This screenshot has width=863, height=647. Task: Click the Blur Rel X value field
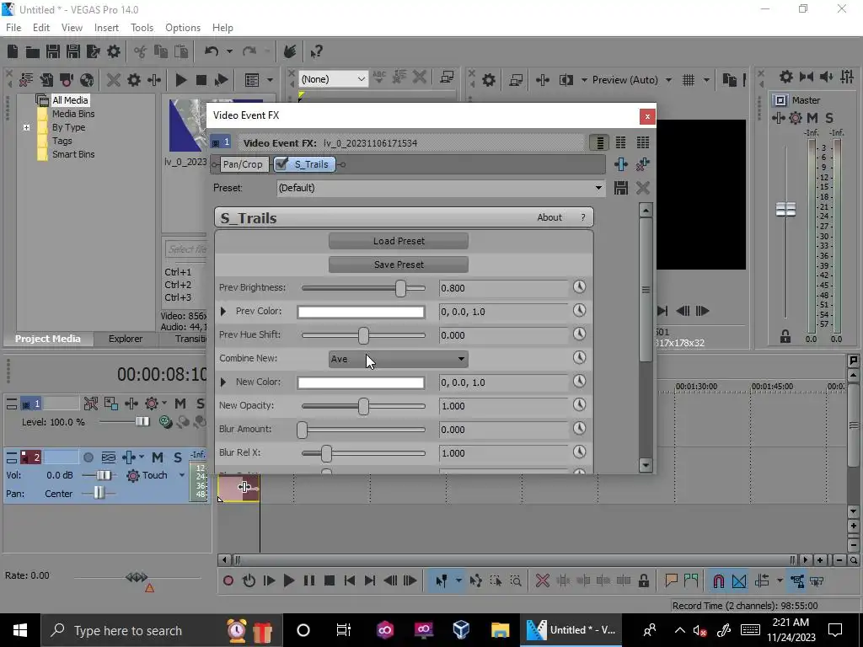pyautogui.click(x=503, y=453)
